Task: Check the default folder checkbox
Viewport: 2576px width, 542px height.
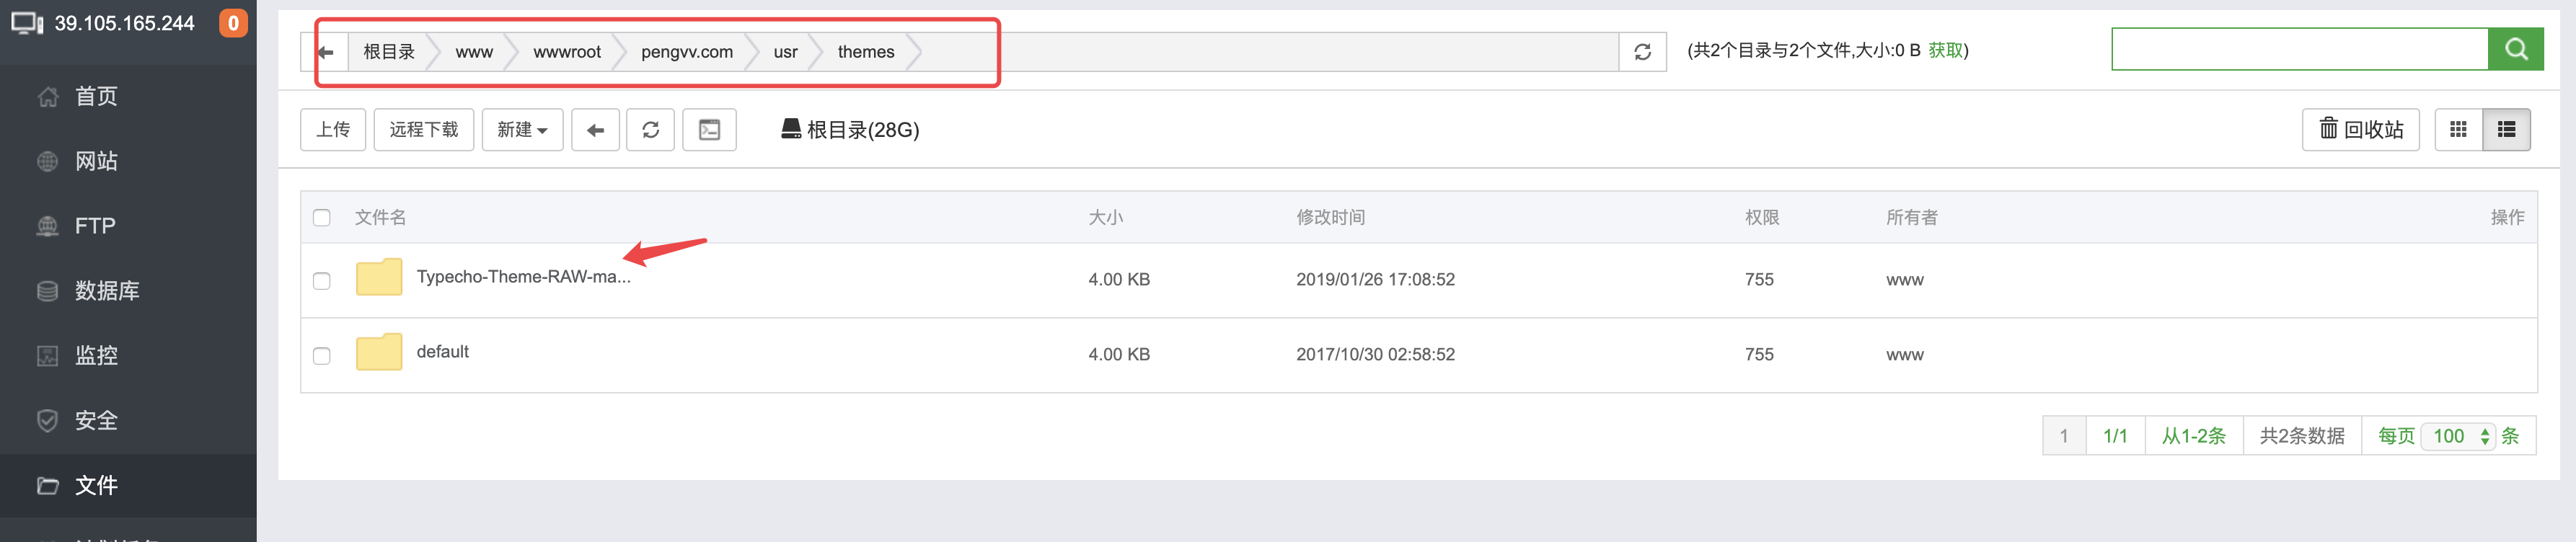Action: (321, 355)
